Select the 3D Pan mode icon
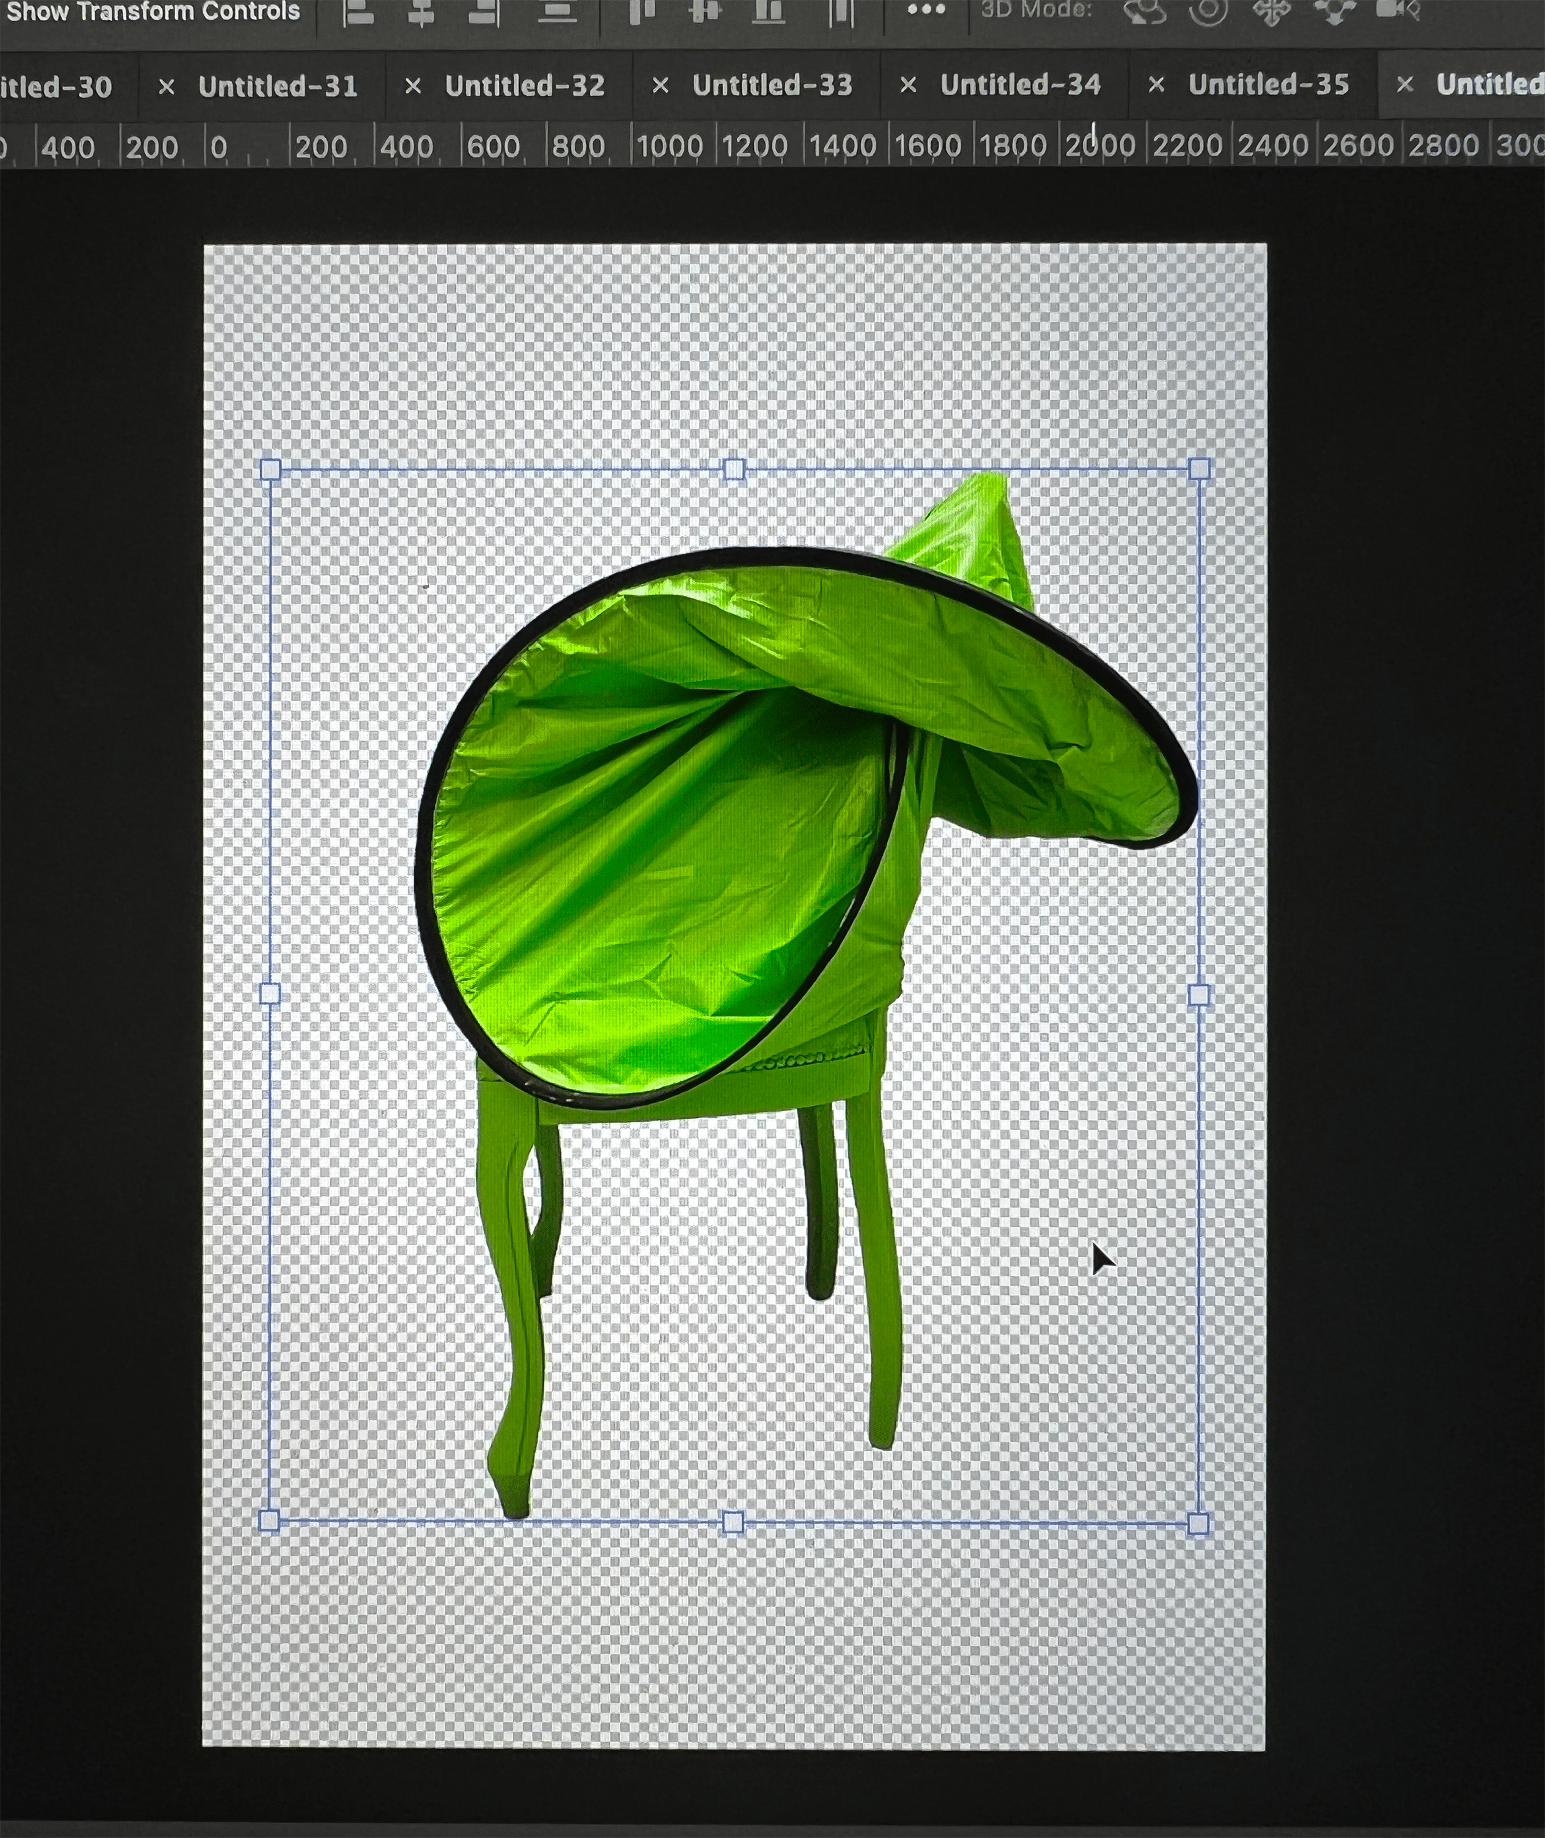The width and height of the screenshot is (1545, 1838). 1271,11
